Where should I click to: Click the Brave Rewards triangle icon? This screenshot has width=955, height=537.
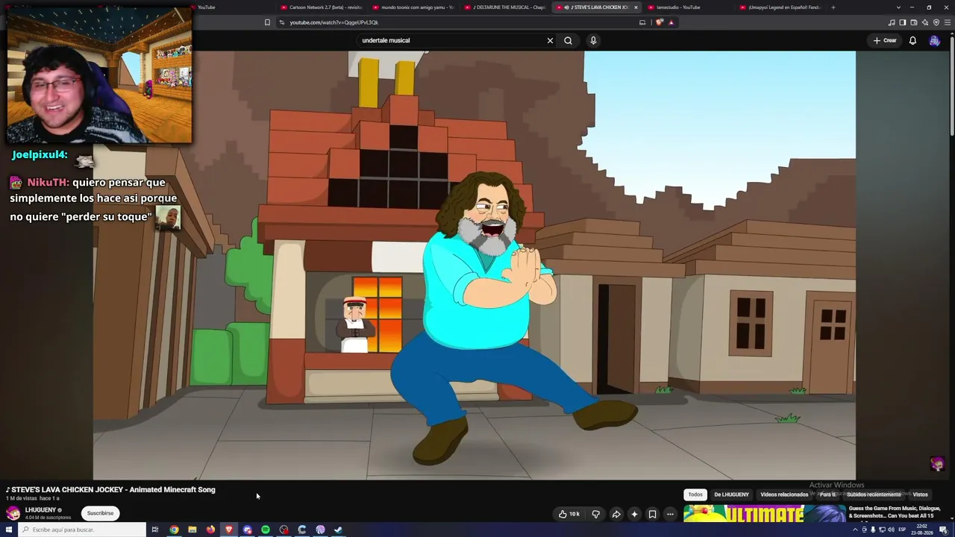coord(671,22)
